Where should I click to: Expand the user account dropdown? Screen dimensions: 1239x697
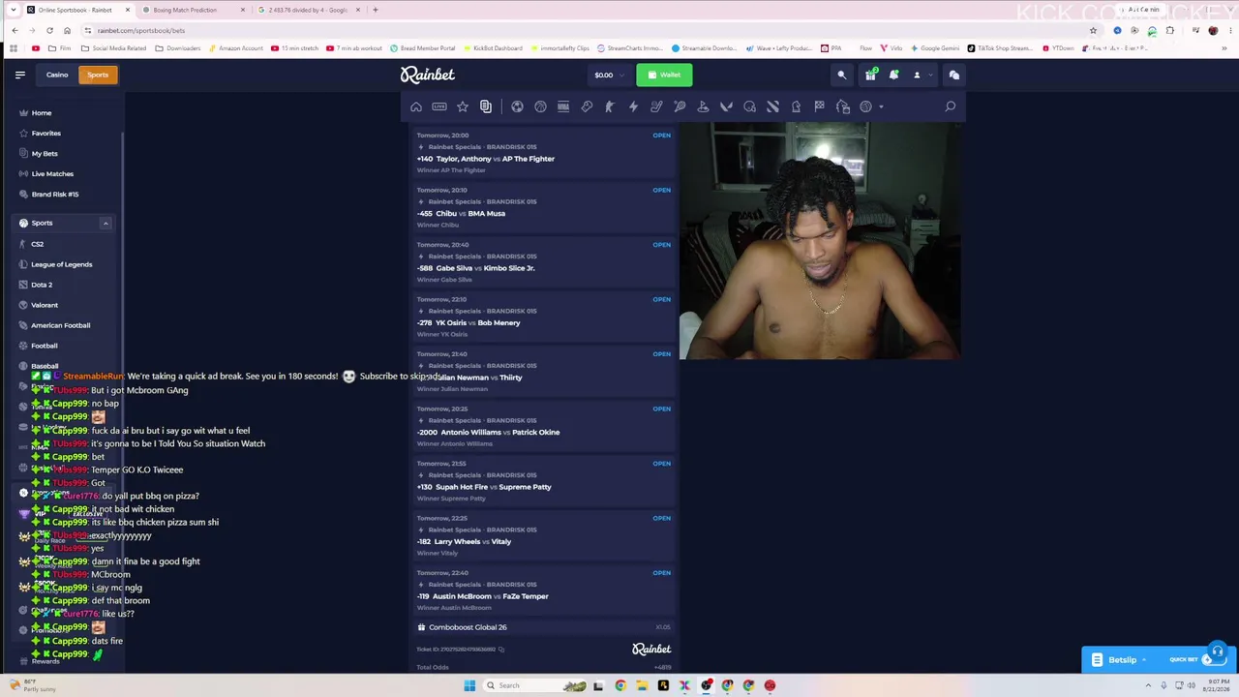tap(922, 75)
